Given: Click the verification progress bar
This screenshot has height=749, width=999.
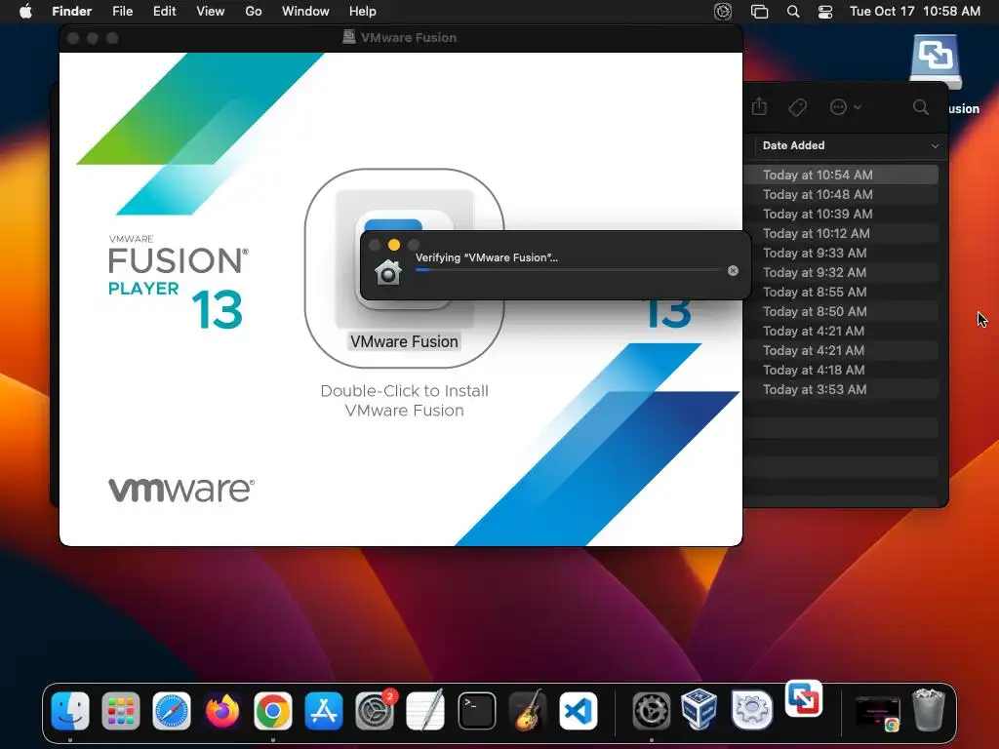Looking at the screenshot, I should click(x=569, y=270).
